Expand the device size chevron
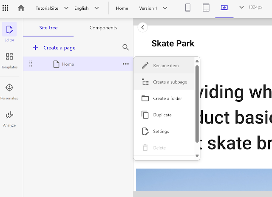272x197 pixels. (x=241, y=7)
